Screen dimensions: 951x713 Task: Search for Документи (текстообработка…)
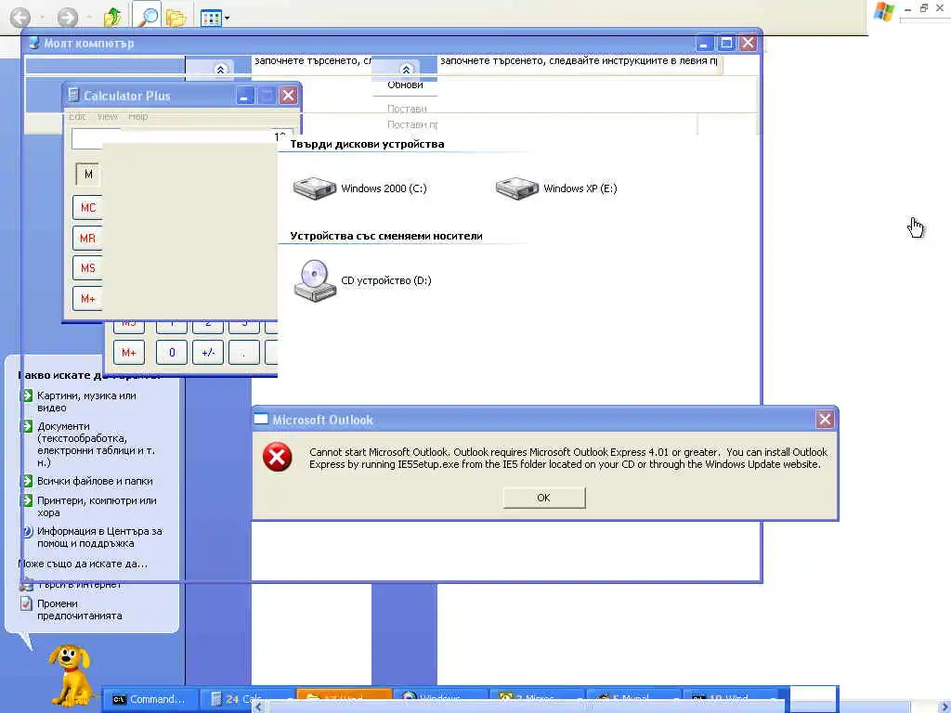[89, 445]
